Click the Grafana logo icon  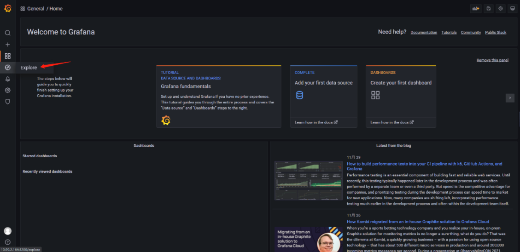8,8
